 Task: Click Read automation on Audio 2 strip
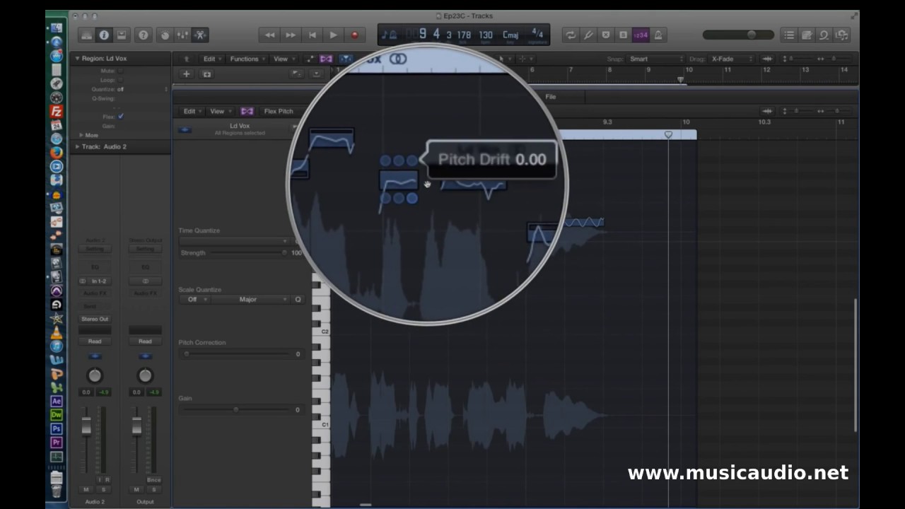95,341
